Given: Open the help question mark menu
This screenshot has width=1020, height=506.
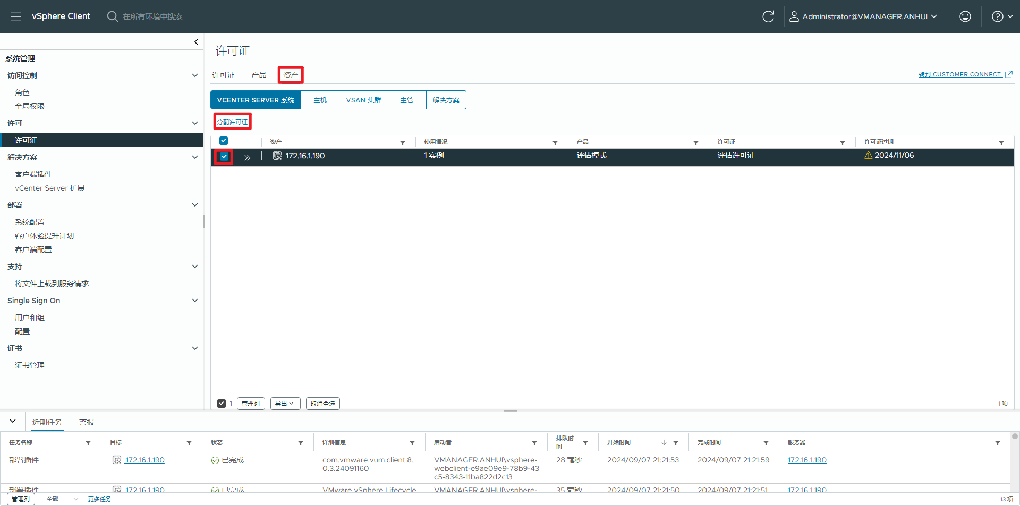Looking at the screenshot, I should (1002, 16).
